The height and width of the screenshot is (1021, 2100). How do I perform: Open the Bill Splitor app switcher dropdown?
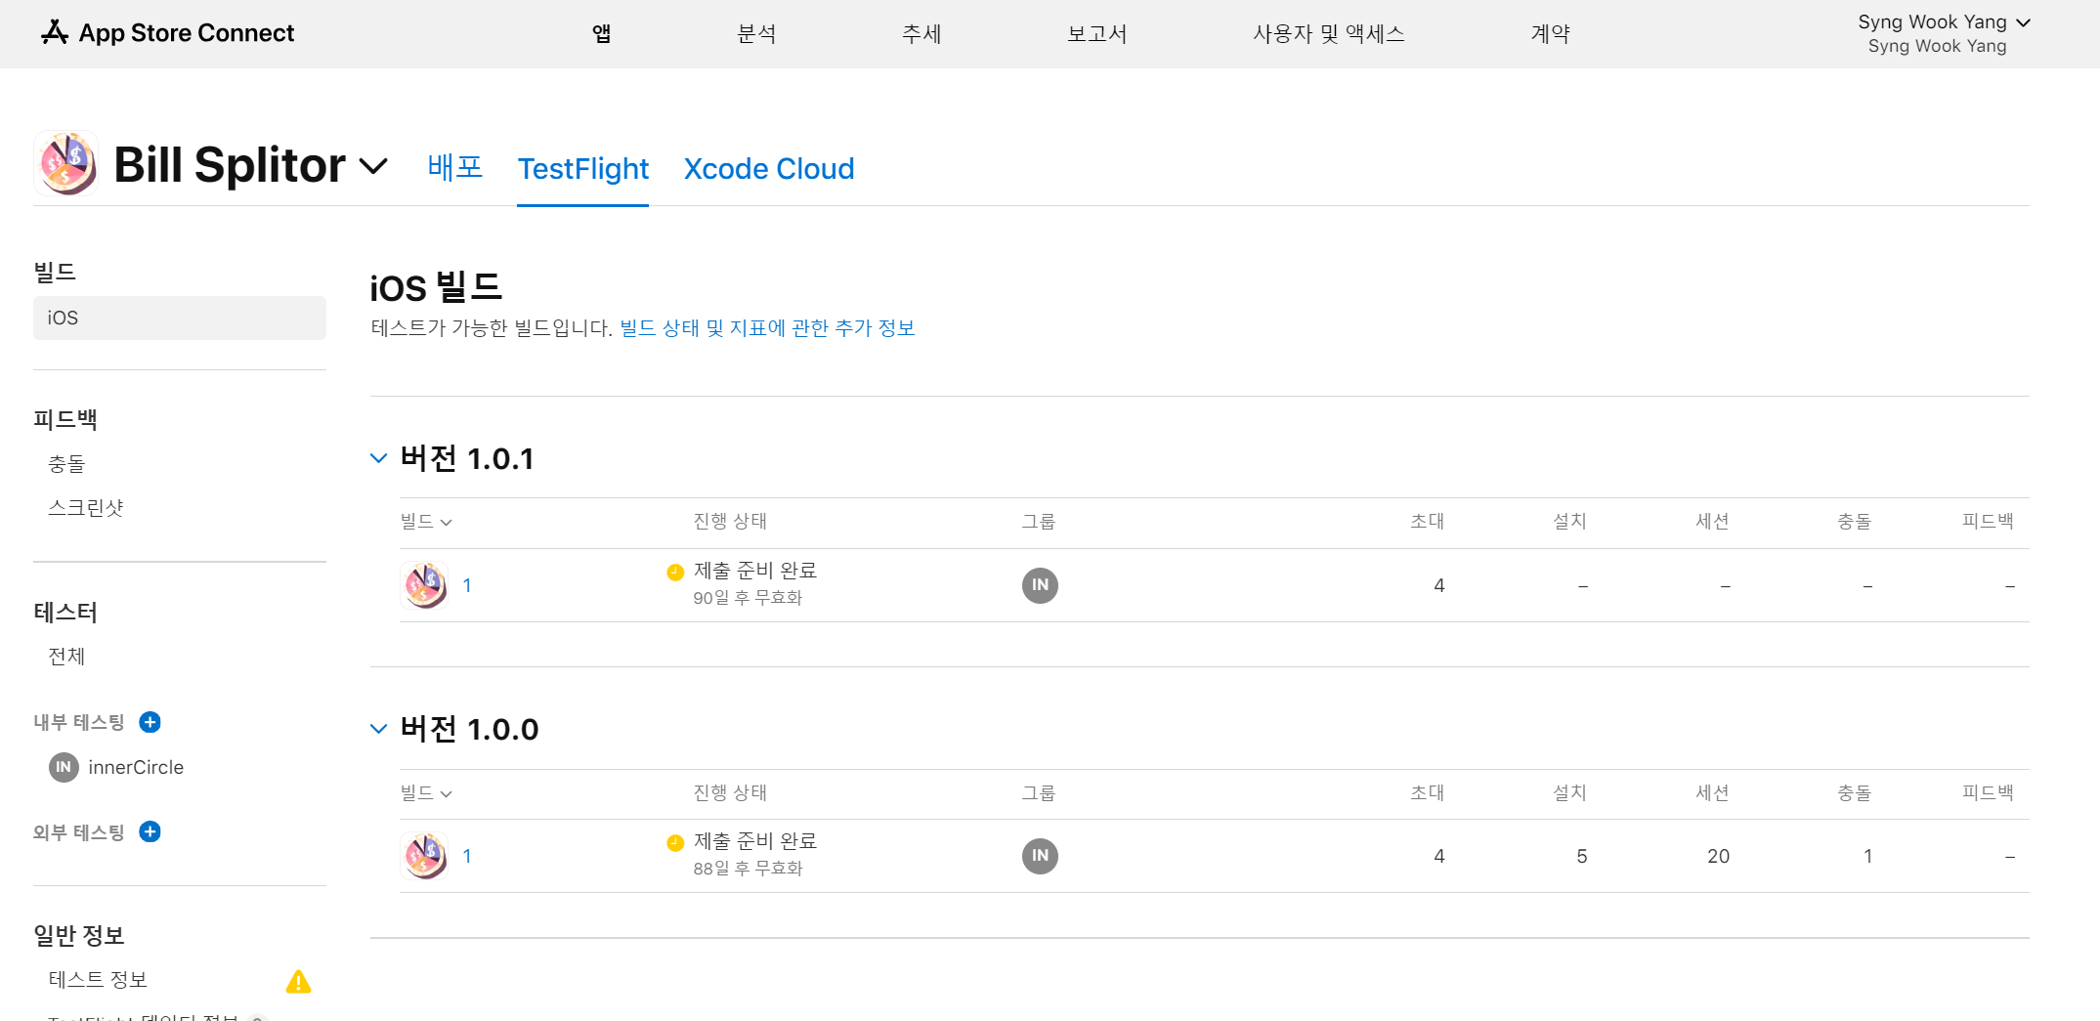click(373, 166)
